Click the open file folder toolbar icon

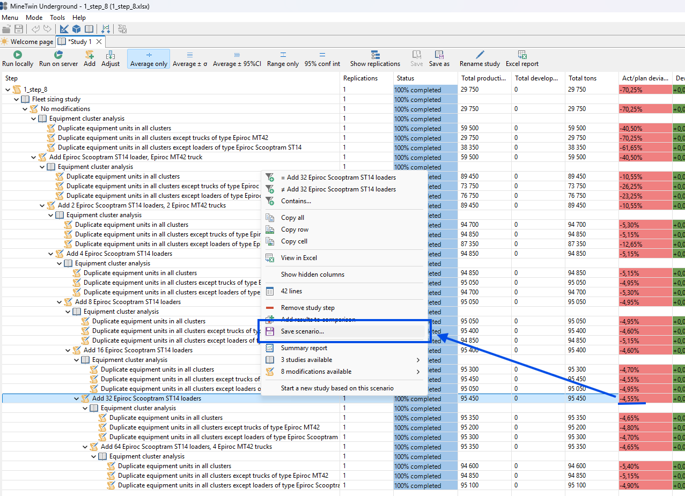point(8,29)
